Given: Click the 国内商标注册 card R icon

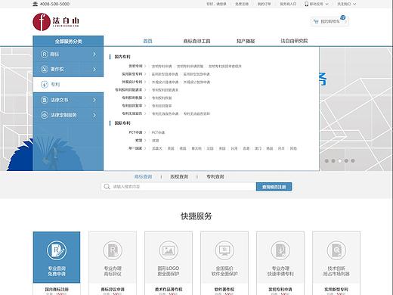Looking at the screenshot, I should click(x=57, y=250).
